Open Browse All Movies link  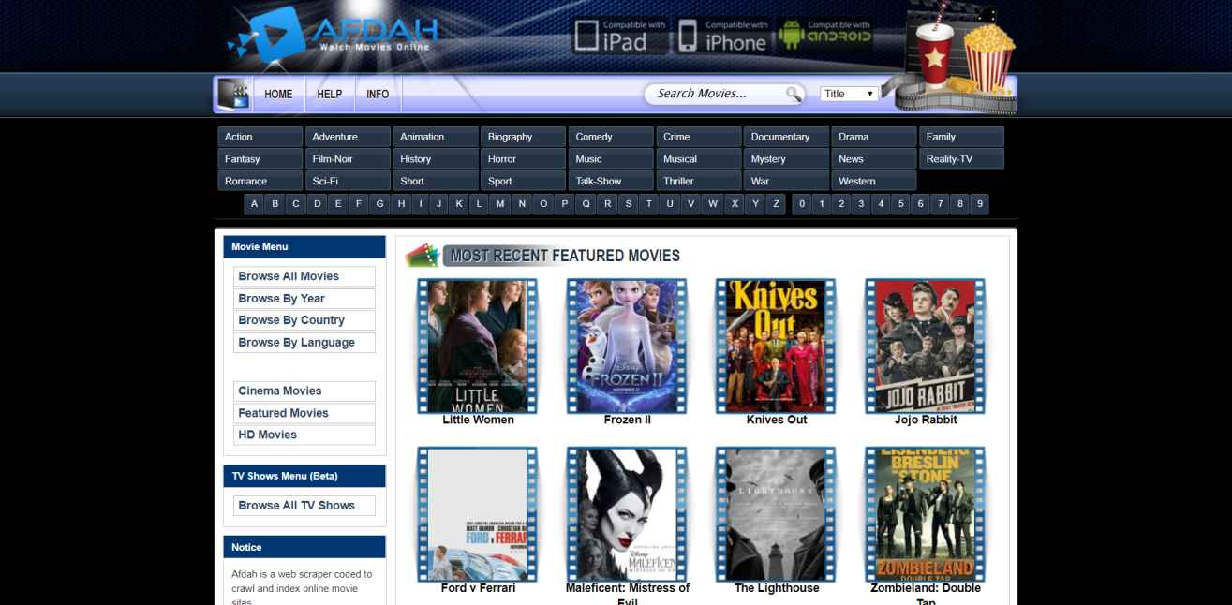click(x=304, y=276)
